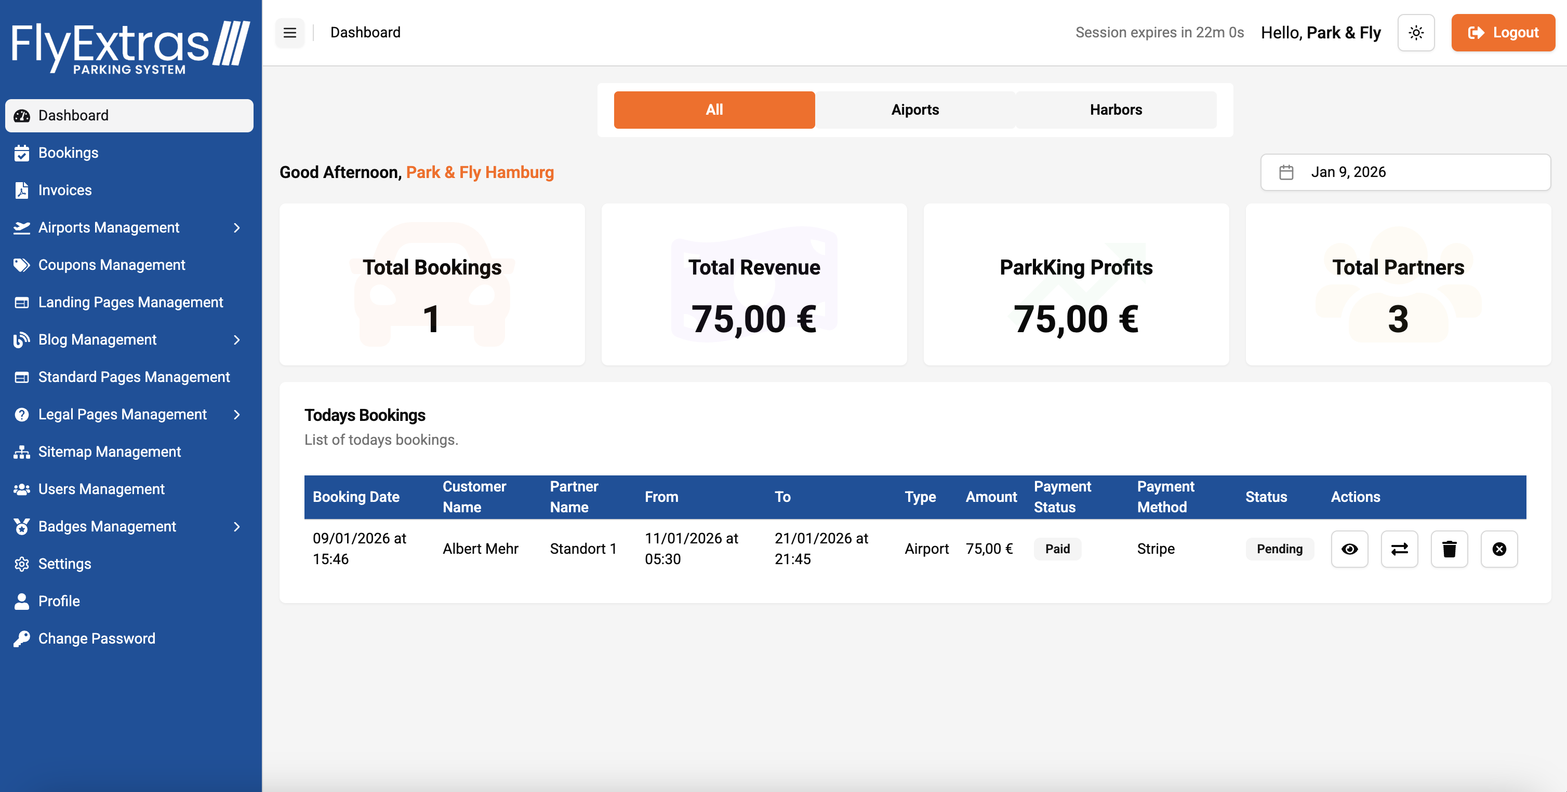1567x792 pixels.
Task: Switch to the Harbors tab
Action: 1116,110
